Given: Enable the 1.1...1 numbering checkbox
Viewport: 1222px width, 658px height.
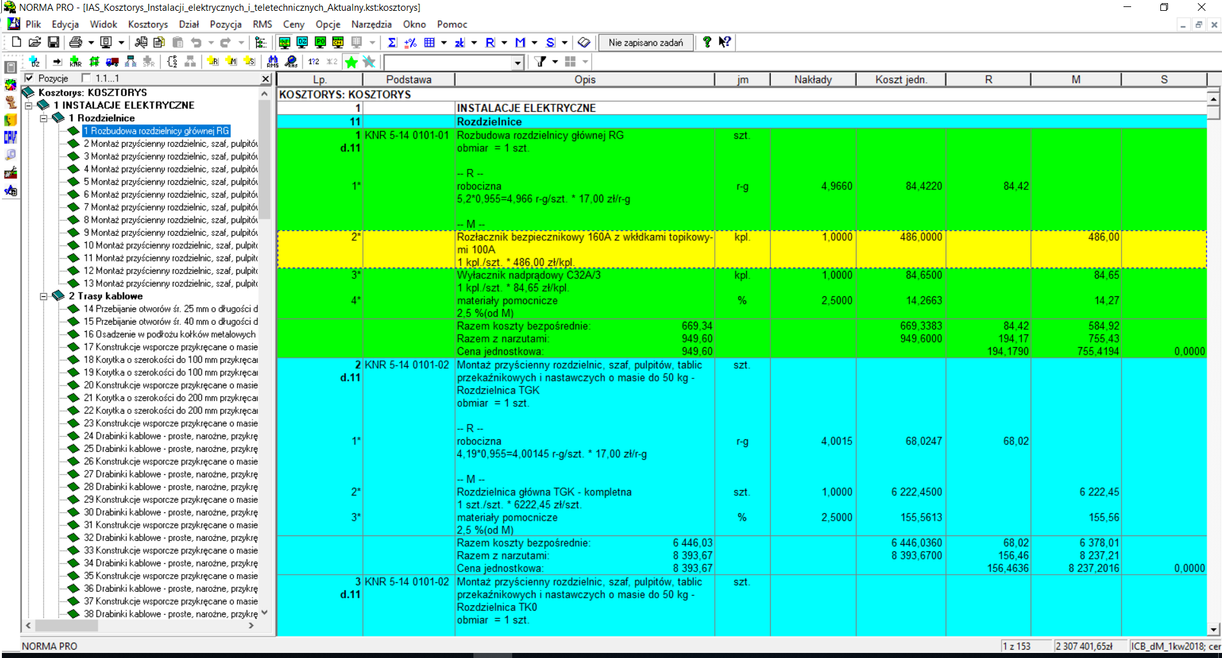Looking at the screenshot, I should point(86,78).
